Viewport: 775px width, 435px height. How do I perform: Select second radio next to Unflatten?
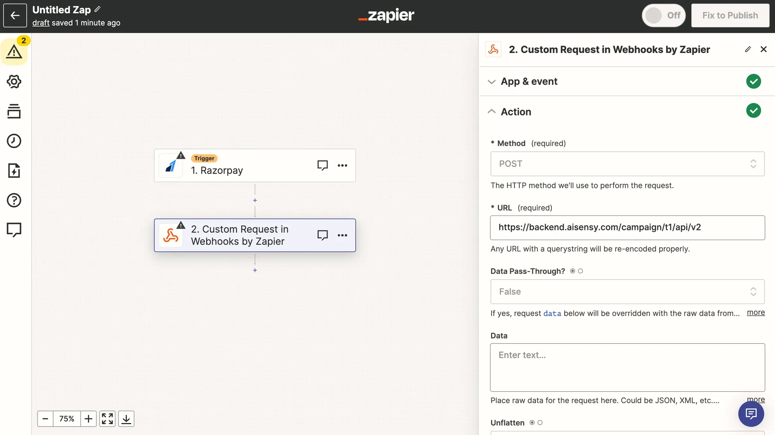click(x=540, y=423)
